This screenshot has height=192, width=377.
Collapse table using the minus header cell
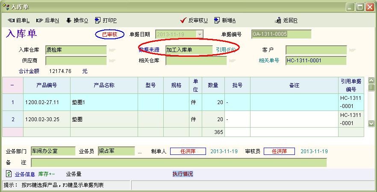coord(12,85)
